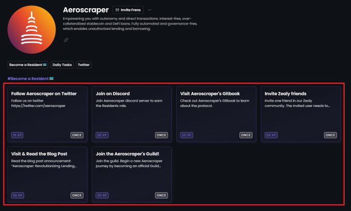351x211 pixels.
Task: Click the Discord quest description text
Action: point(129,103)
